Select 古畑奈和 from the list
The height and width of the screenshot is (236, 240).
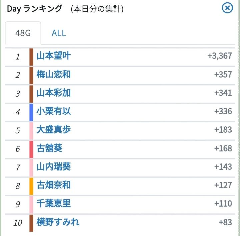tap(53, 185)
